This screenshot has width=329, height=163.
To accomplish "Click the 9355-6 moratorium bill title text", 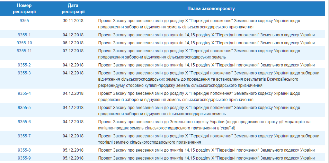I will [x=204, y=125].
